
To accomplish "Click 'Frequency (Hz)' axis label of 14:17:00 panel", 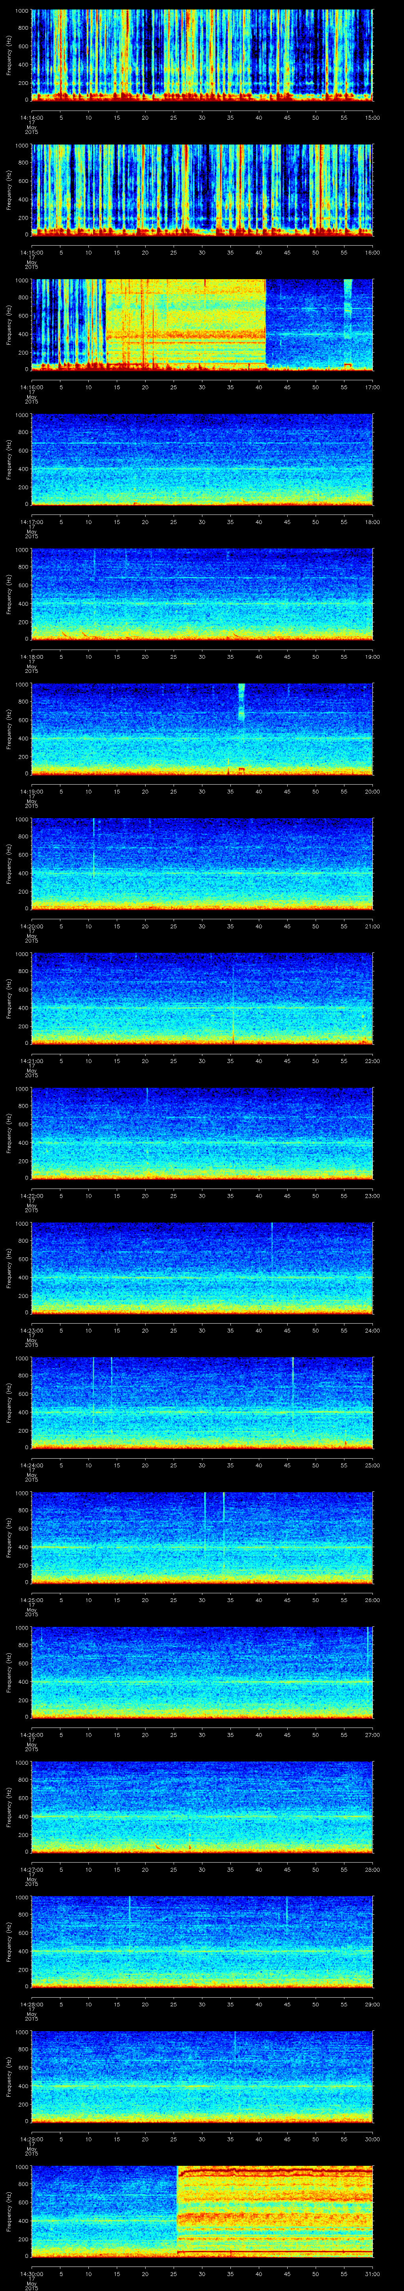I will tap(9, 459).
